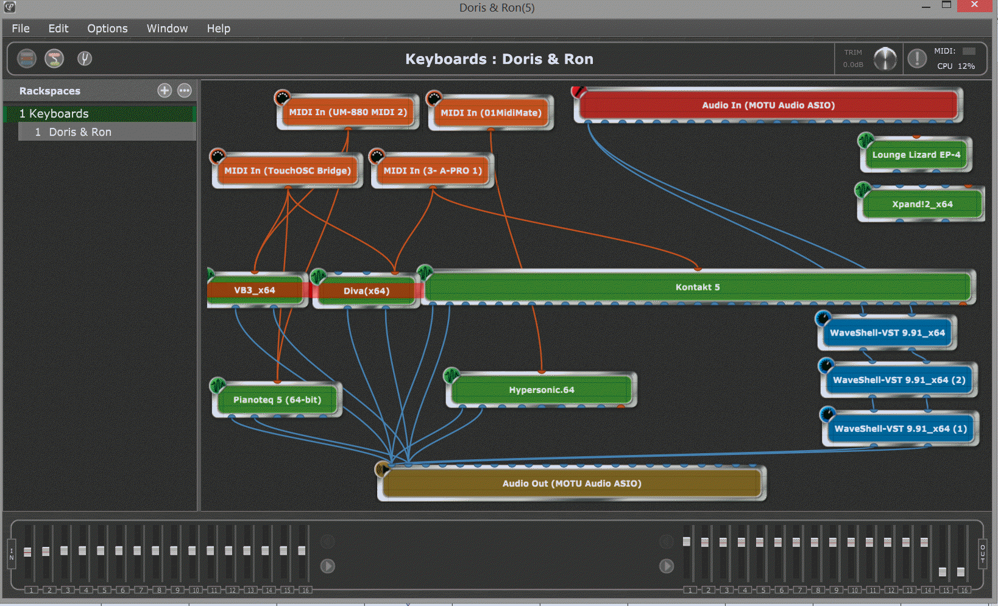Switch to the wiring view icon
Viewport: 998px width, 606px height.
(54, 58)
